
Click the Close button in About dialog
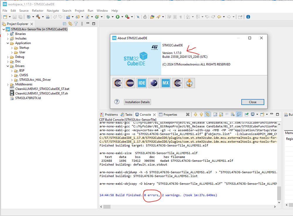(x=253, y=102)
